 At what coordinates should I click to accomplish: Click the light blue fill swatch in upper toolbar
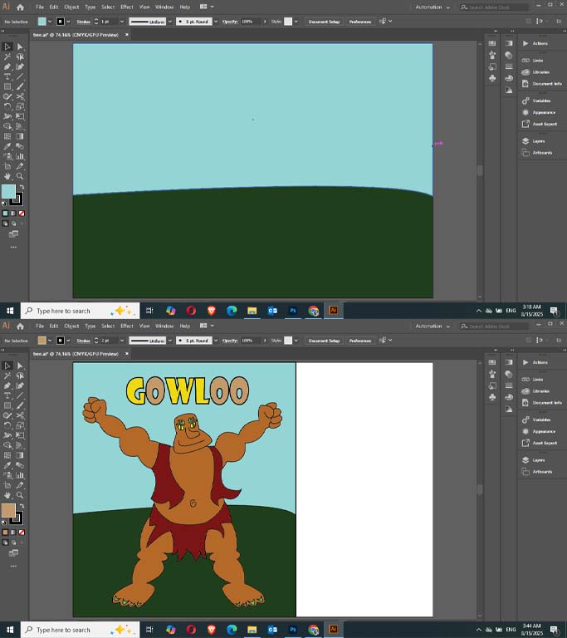8,191
